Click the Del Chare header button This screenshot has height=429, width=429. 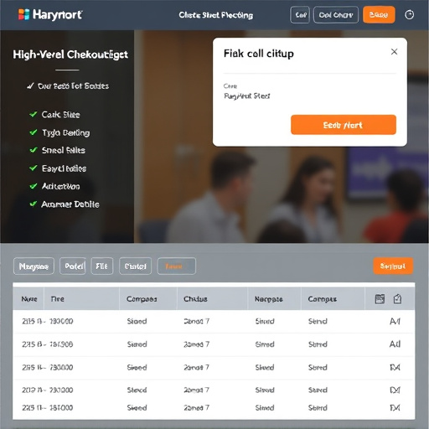[336, 15]
